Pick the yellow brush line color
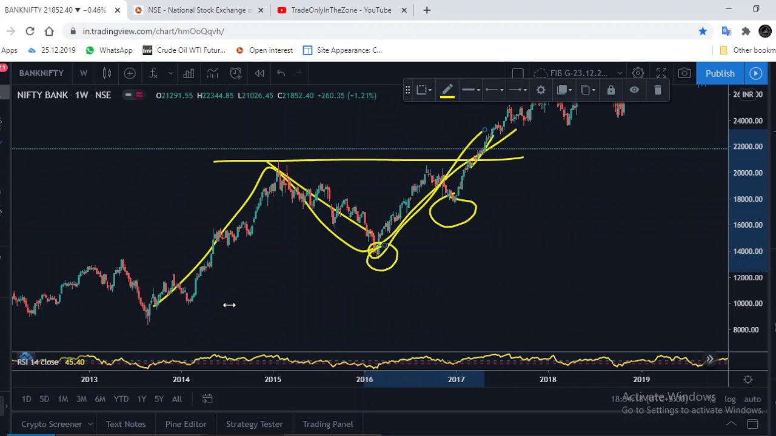This screenshot has width=776, height=436. point(447,91)
